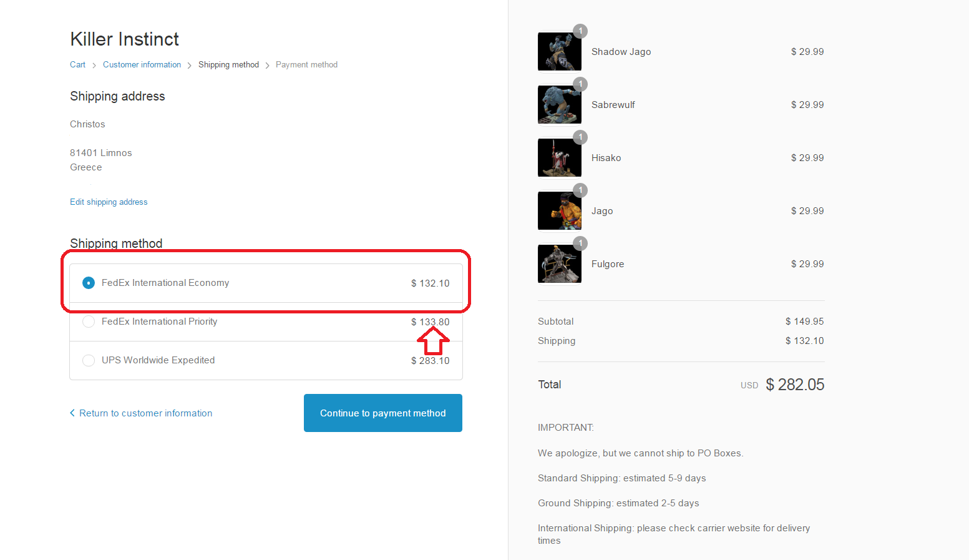
Task: Click Continue to payment method button
Action: 383,413
